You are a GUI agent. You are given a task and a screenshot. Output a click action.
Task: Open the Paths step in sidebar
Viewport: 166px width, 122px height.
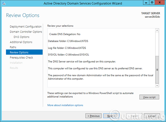[x=13, y=47]
